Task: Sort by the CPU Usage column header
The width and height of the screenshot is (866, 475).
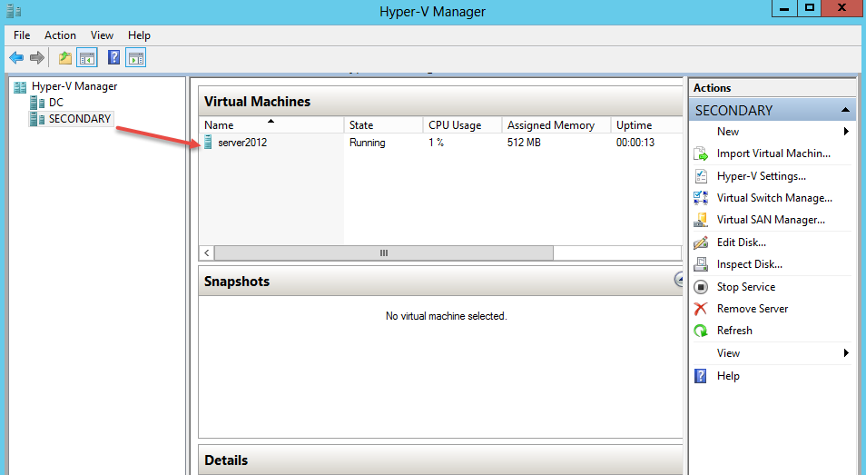Action: (462, 124)
